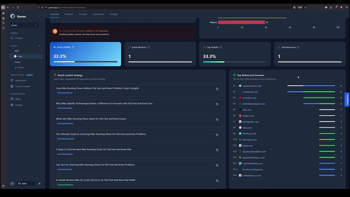Open the arthritiskneepain.com domain link
The image size is (350, 197).
(x=254, y=104)
